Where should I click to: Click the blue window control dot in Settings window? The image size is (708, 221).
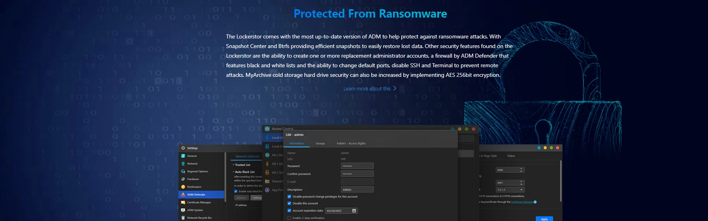click(x=539, y=148)
